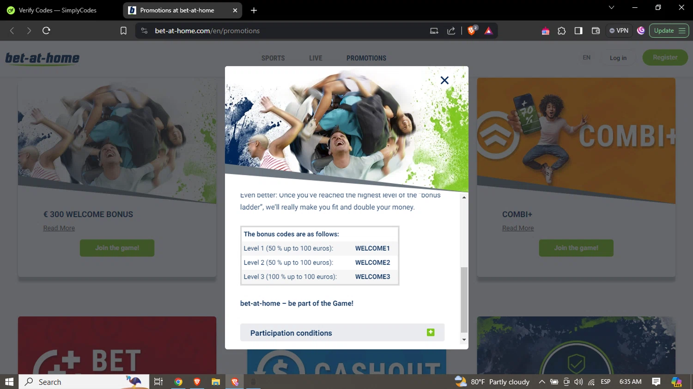Click the ESP input language indicator
693x389 pixels.
tap(606, 382)
